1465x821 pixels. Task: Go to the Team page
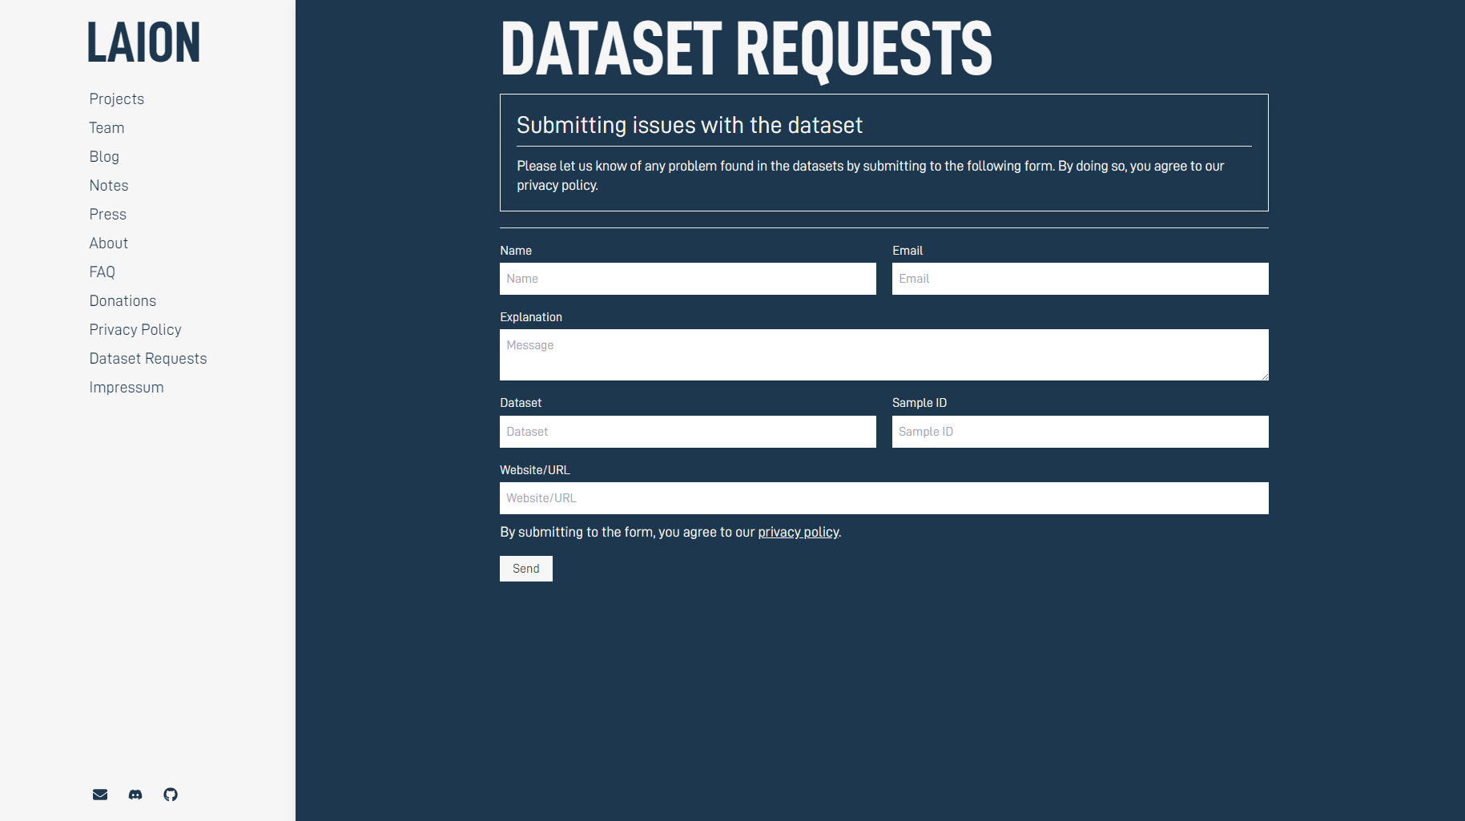[107, 128]
